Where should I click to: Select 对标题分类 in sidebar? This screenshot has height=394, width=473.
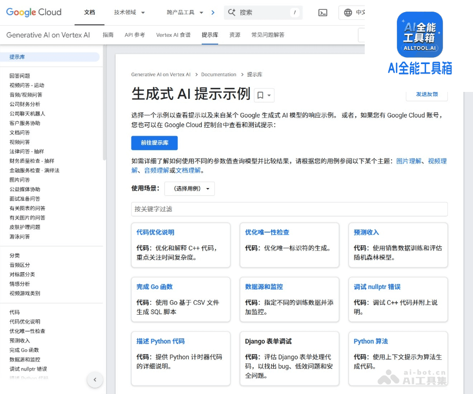22,274
